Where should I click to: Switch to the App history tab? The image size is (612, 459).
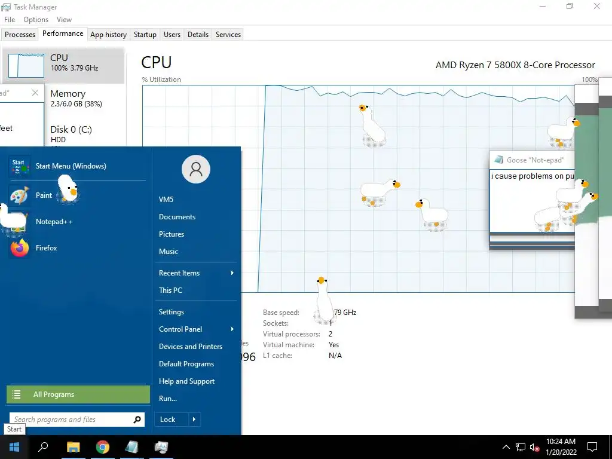tap(109, 34)
